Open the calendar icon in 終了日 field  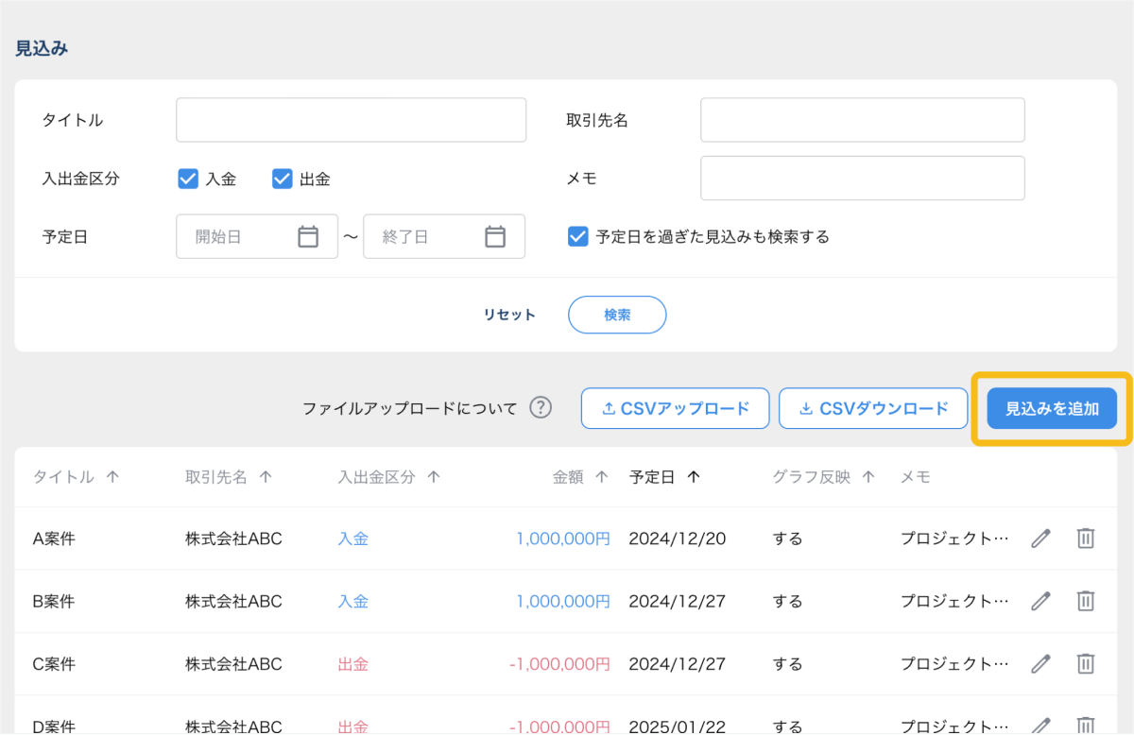click(495, 236)
